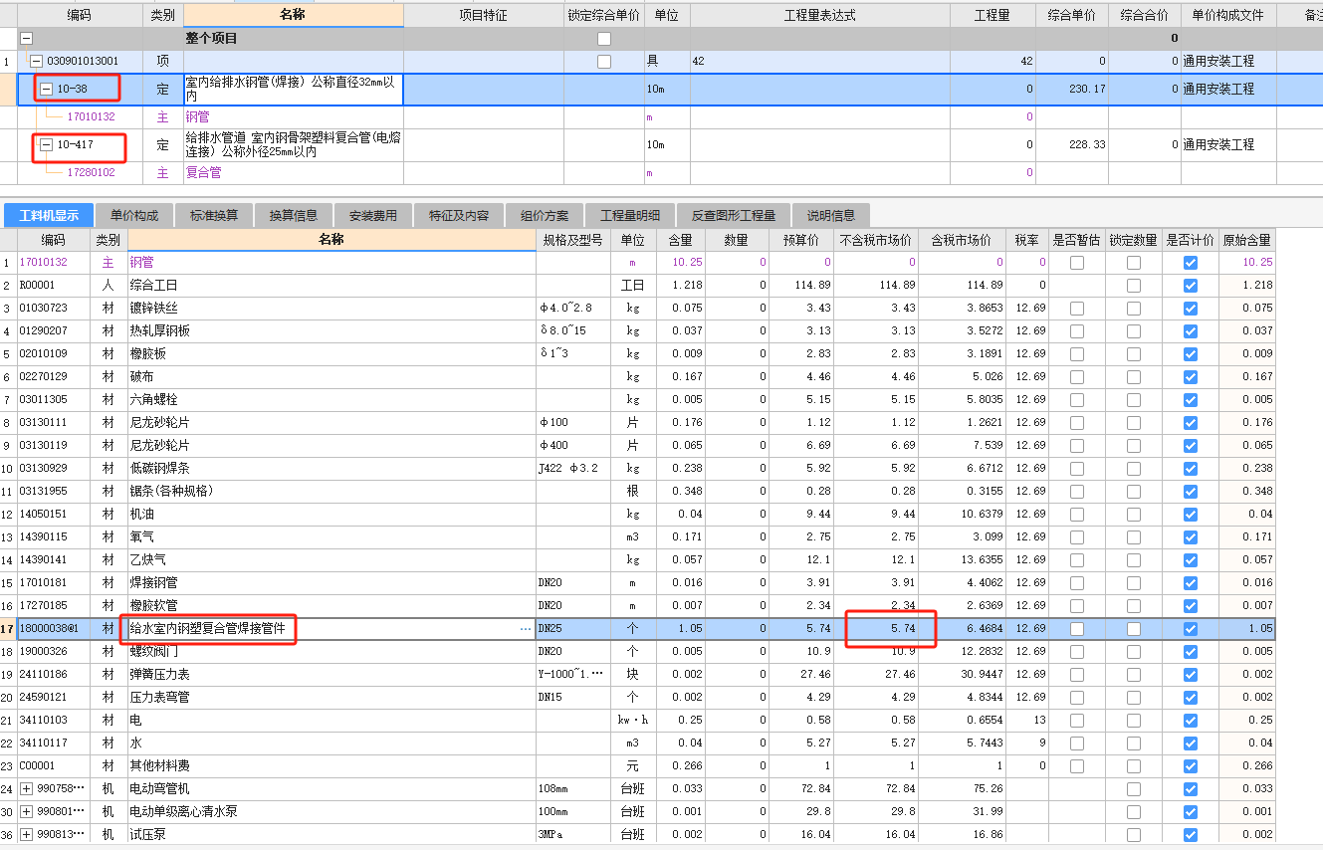Toggle 锁定综合单价 checkbox for 030901013001 row

[603, 62]
